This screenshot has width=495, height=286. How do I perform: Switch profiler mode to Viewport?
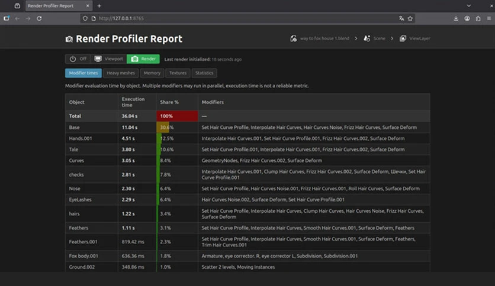(x=108, y=59)
